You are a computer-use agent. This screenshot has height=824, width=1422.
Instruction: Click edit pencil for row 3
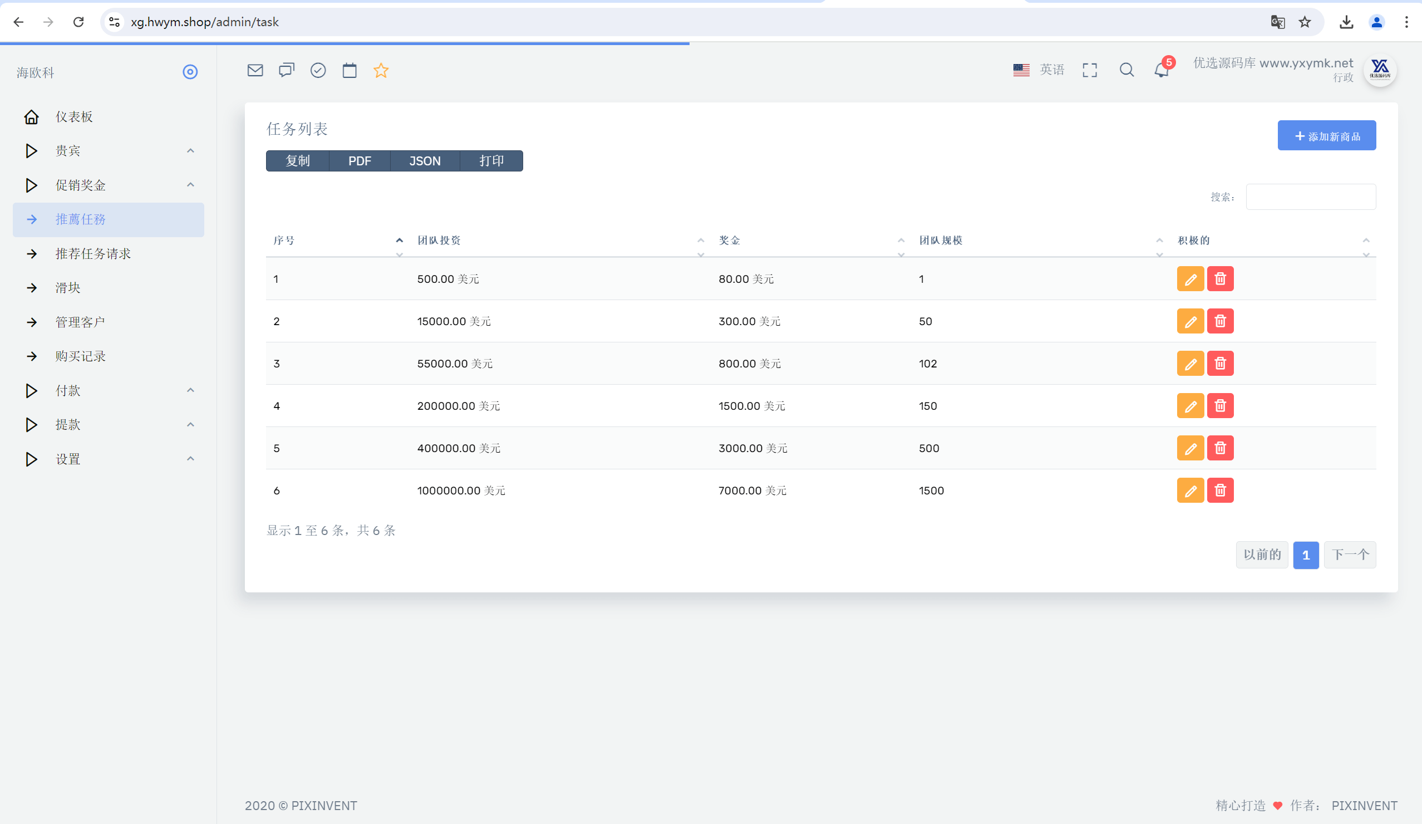[1190, 364]
